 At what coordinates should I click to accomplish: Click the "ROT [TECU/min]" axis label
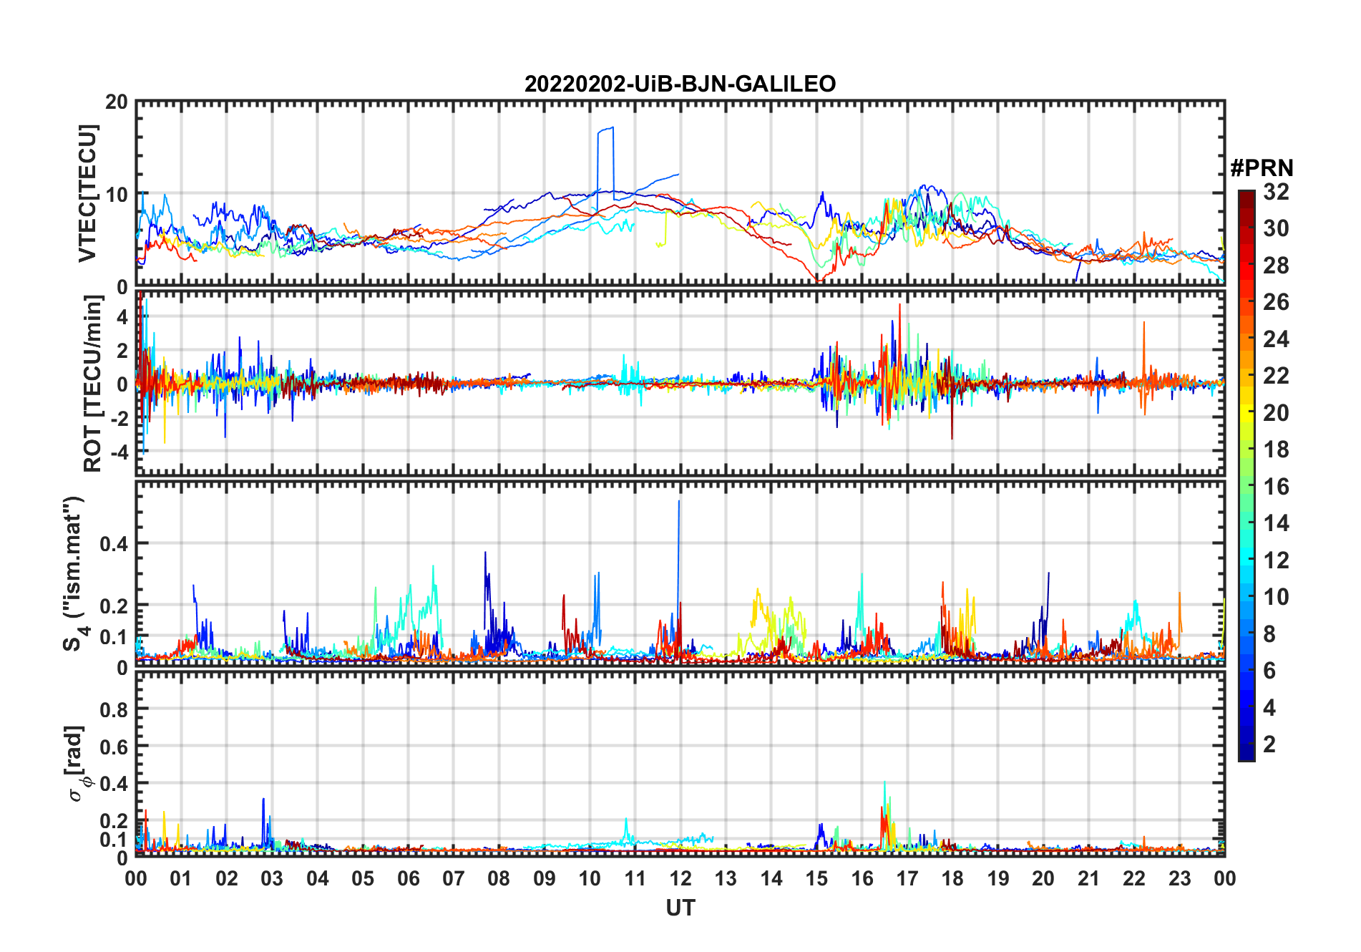click(x=93, y=384)
